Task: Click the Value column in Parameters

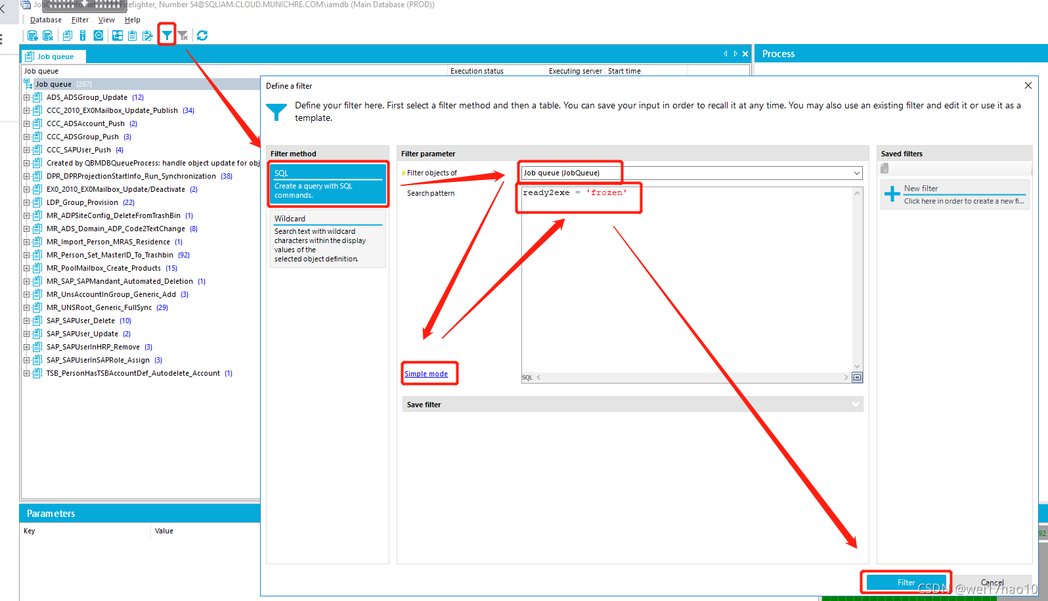Action: point(206,531)
